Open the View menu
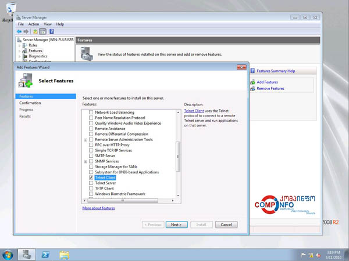Viewport: 349px width, 261px height. [48, 24]
